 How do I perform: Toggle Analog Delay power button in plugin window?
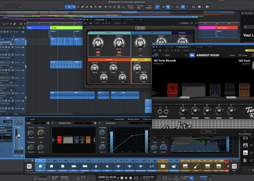pos(85,23)
